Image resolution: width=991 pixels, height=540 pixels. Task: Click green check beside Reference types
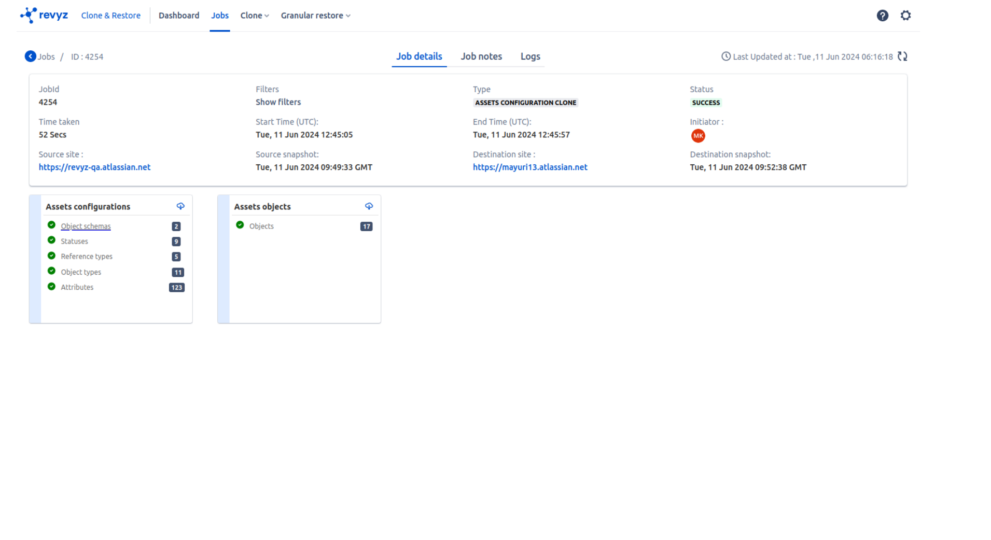coord(51,255)
